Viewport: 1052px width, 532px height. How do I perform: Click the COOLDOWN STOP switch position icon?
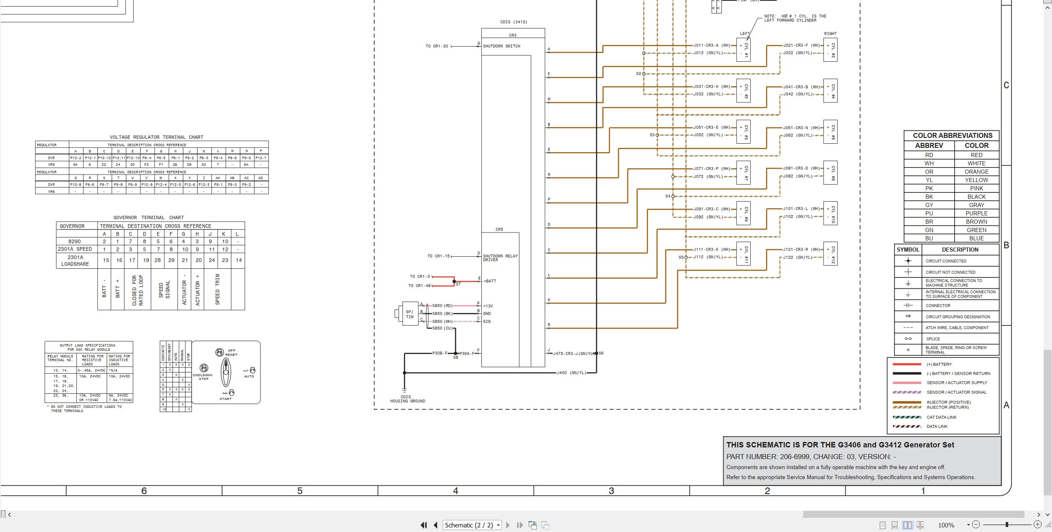[204, 368]
